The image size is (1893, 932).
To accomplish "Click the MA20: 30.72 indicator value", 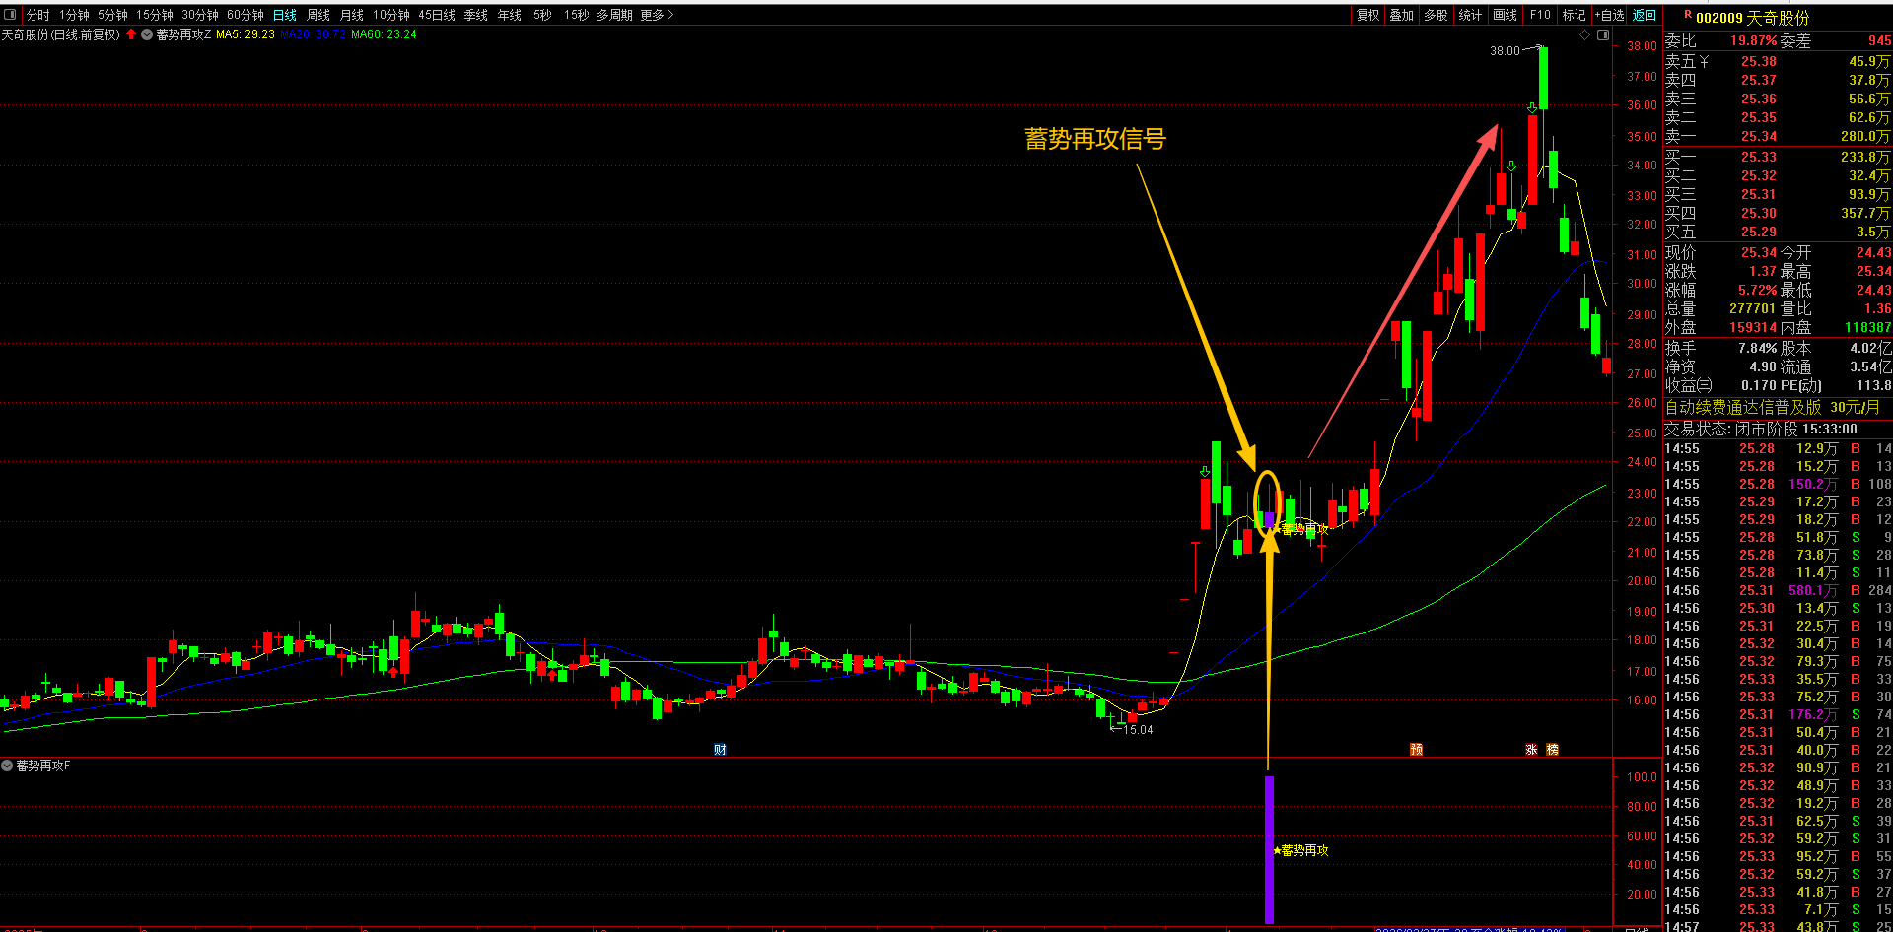I will click(x=314, y=34).
